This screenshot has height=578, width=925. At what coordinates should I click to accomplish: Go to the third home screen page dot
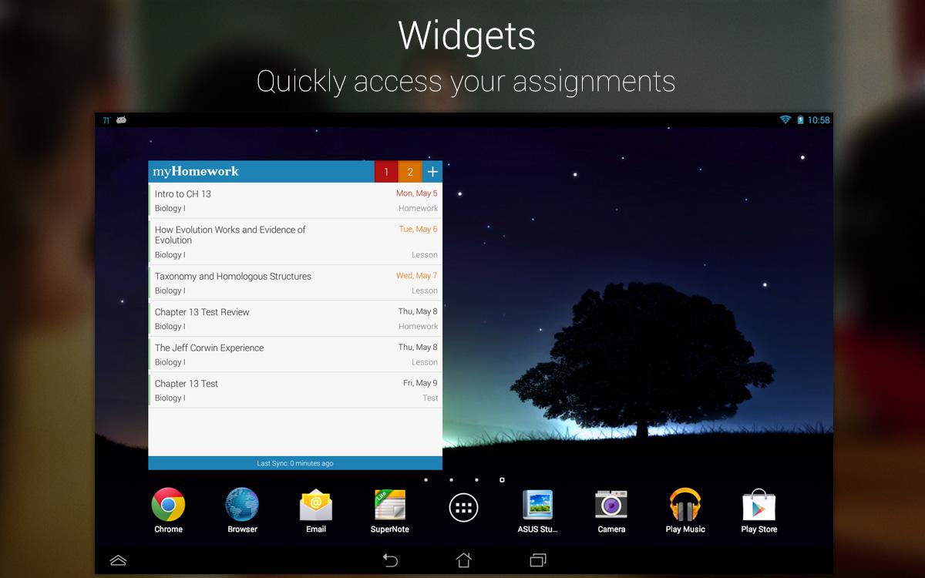click(476, 479)
